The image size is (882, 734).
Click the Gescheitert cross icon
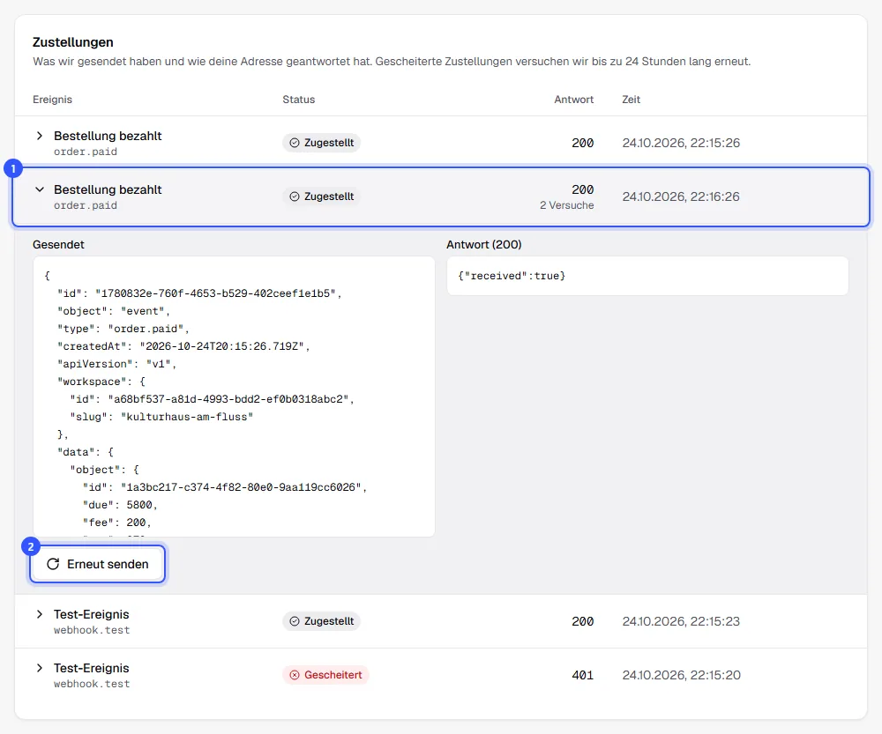point(295,675)
